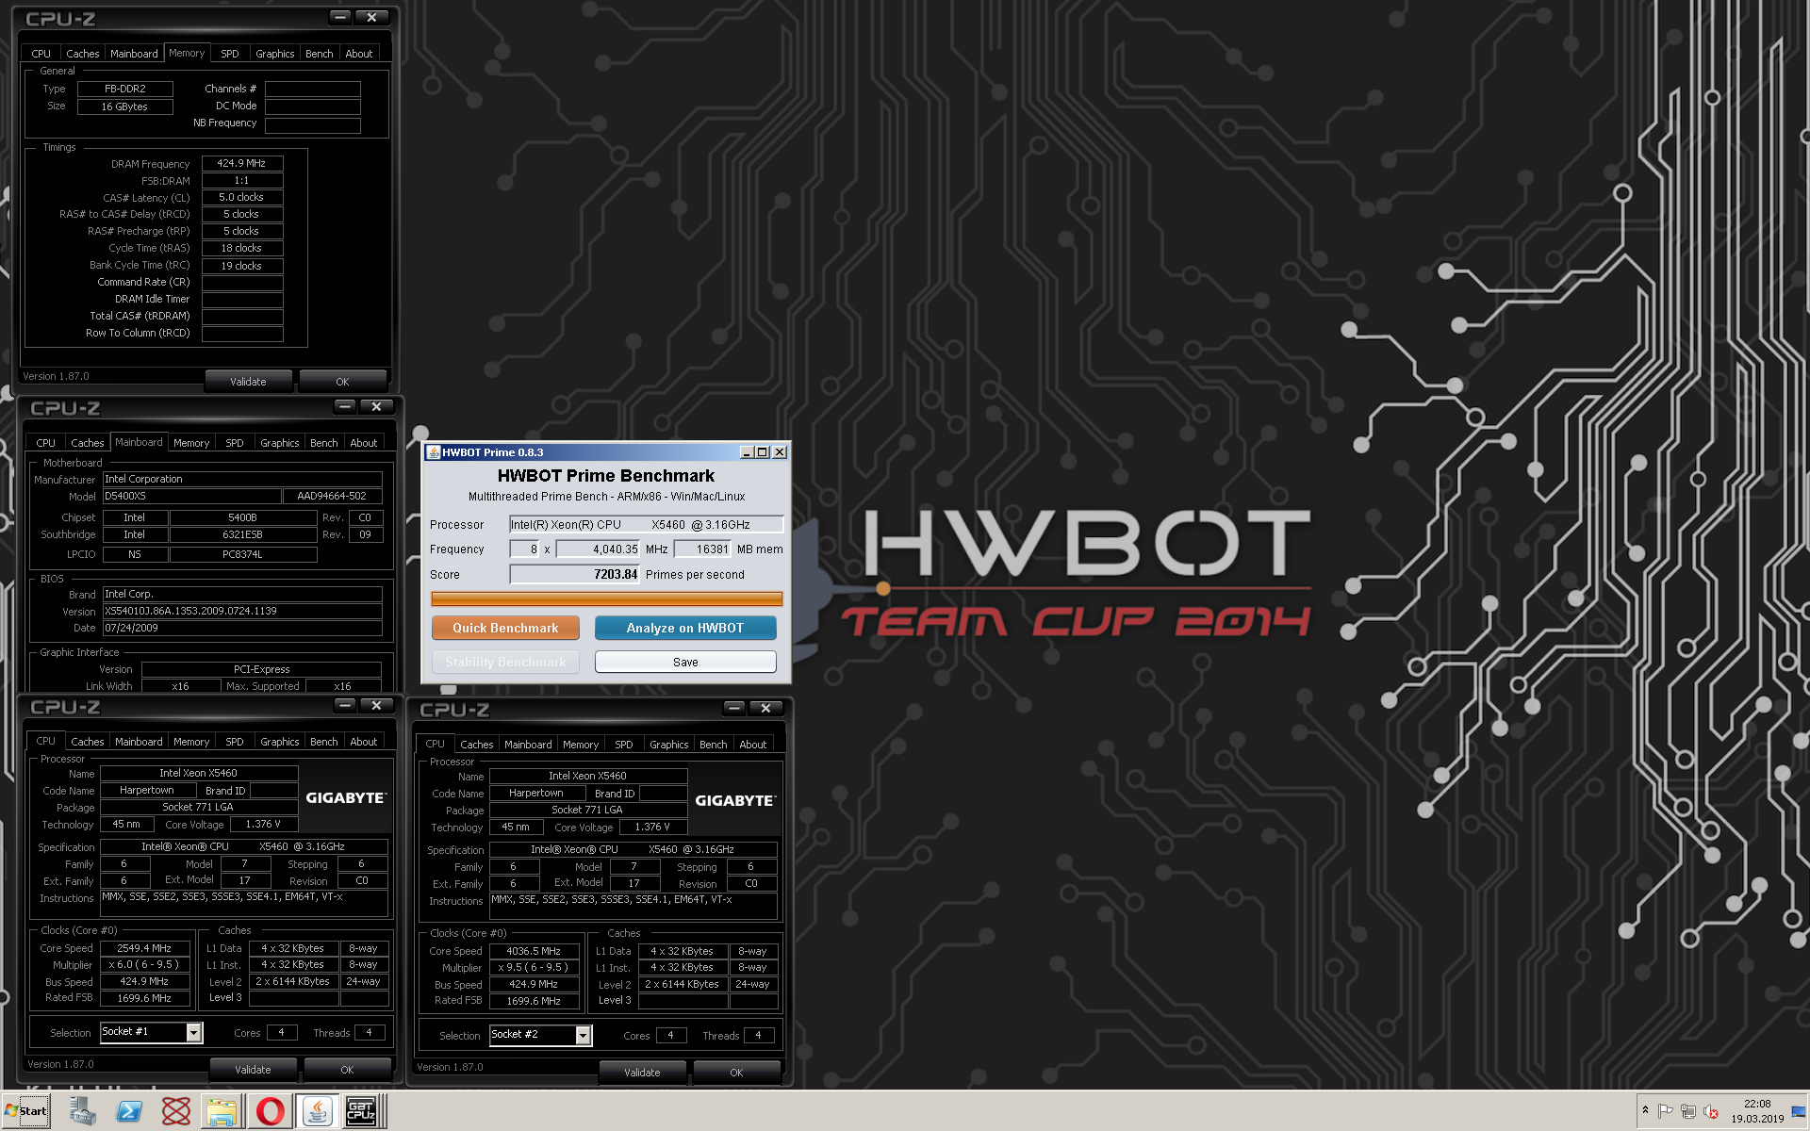The width and height of the screenshot is (1810, 1131).
Task: Click the 5400B chipset value
Action: pos(242,517)
